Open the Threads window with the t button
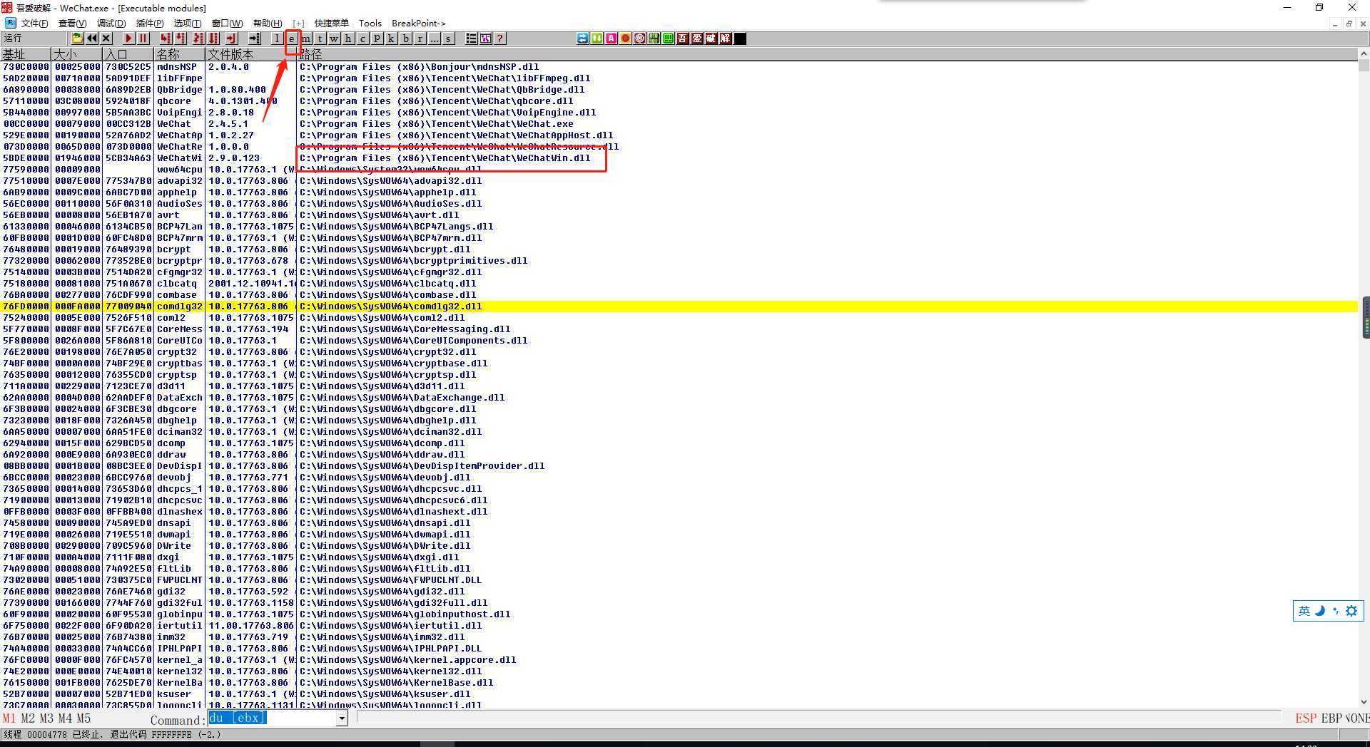This screenshot has height=747, width=1370. [320, 38]
